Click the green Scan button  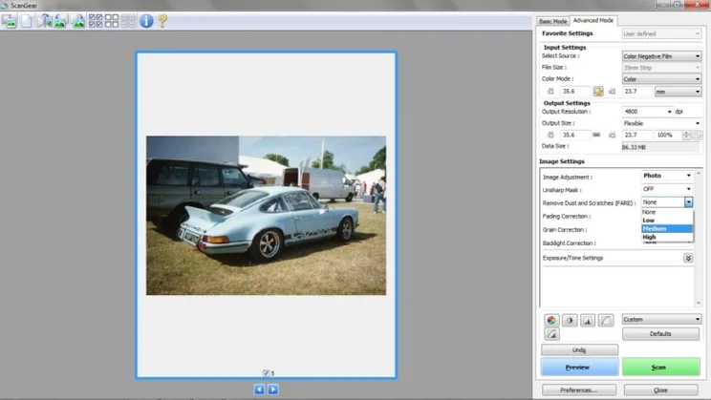tap(660, 367)
